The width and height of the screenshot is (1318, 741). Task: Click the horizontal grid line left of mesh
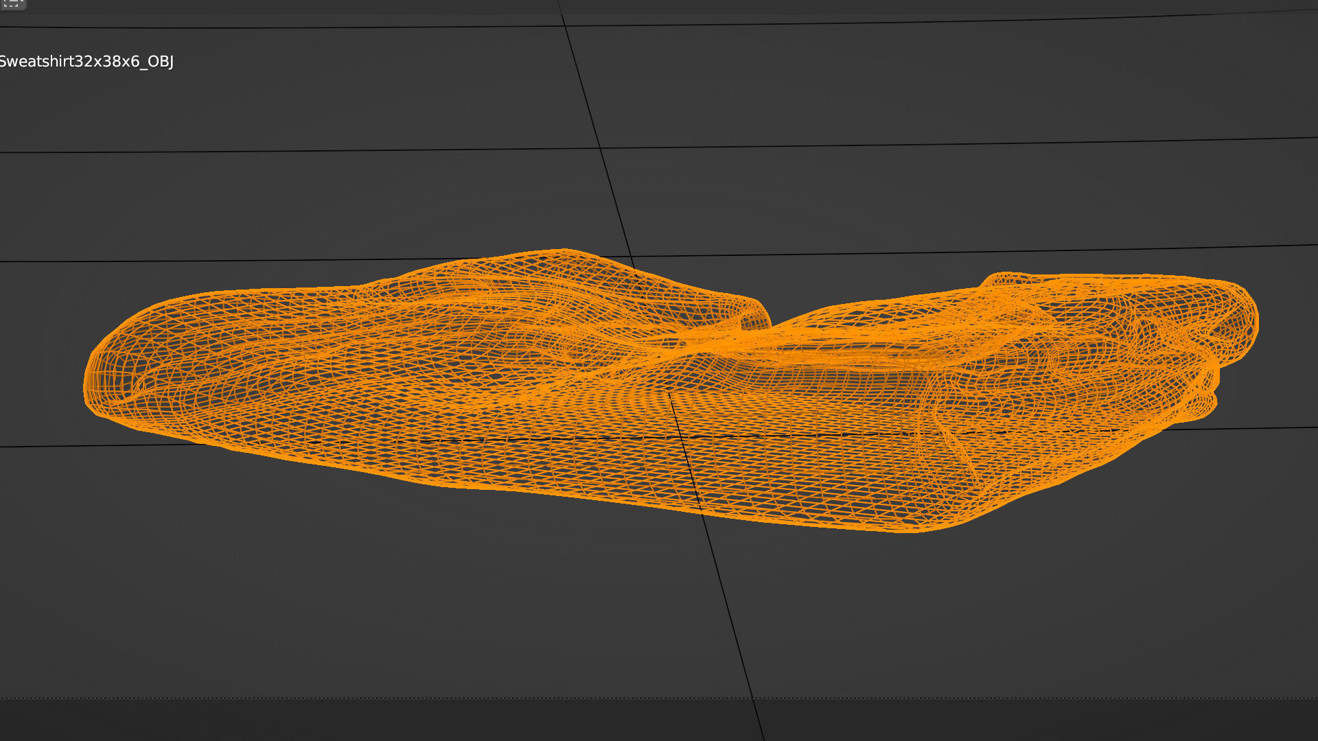41,446
